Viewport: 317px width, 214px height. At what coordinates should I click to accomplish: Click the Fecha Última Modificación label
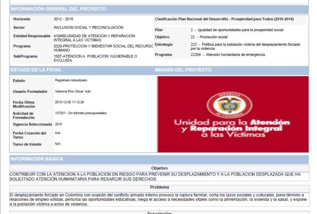[x=24, y=104]
